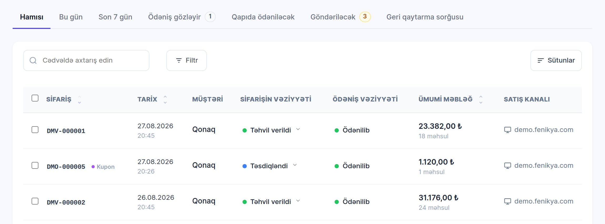Viewport: 605px width, 224px height.
Task: Click monitor icon in DMO-000005 row
Action: coord(507,166)
